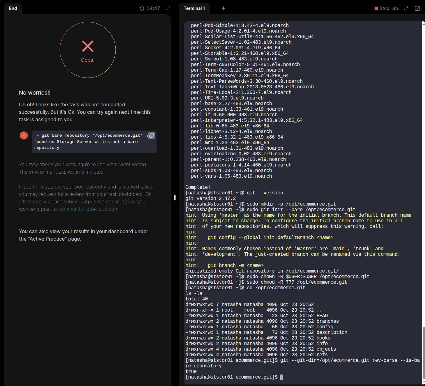Click the "perl-vars-1.05-483.el9.noarch" line
The width and height of the screenshot is (425, 386).
point(232,176)
